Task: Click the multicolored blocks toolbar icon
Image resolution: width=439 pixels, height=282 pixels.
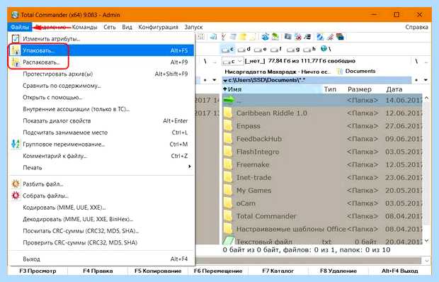Action: click(x=340, y=37)
